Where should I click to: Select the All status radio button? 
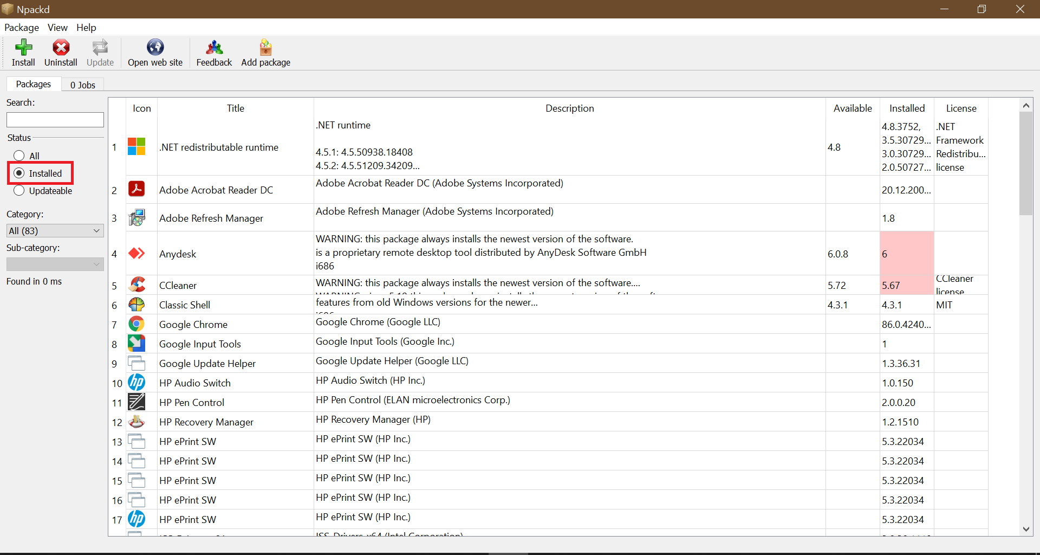click(19, 156)
